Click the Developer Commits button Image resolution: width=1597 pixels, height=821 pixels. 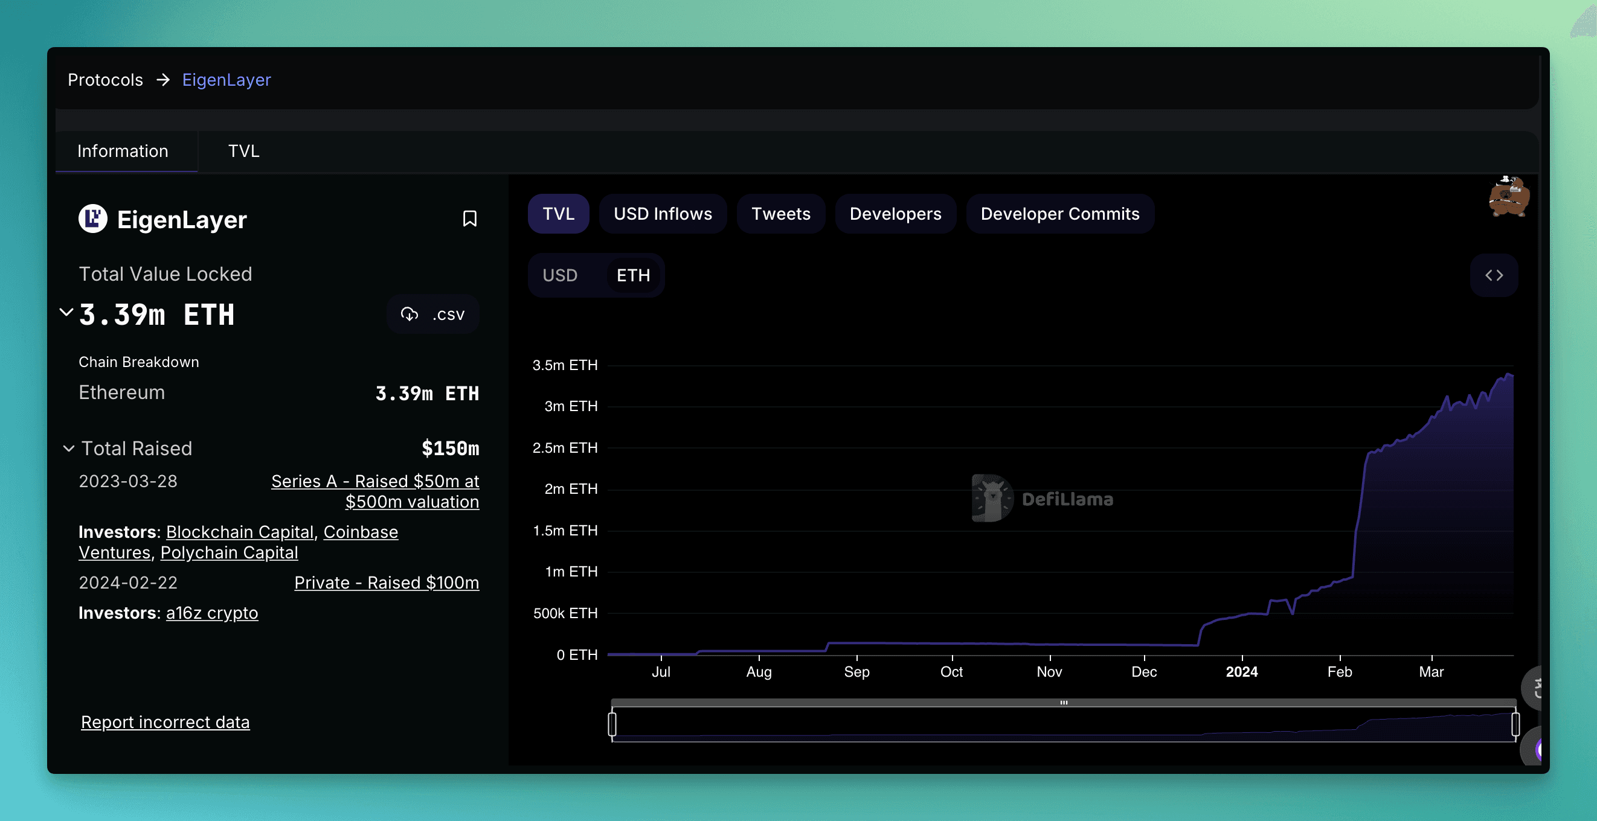[1060, 214]
